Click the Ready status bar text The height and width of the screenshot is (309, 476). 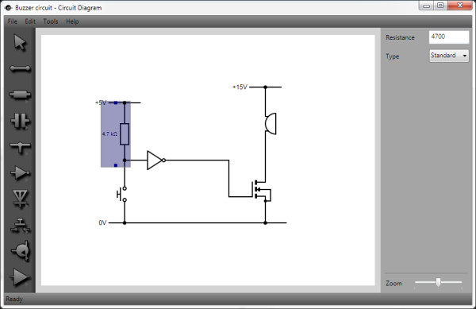coord(14,299)
